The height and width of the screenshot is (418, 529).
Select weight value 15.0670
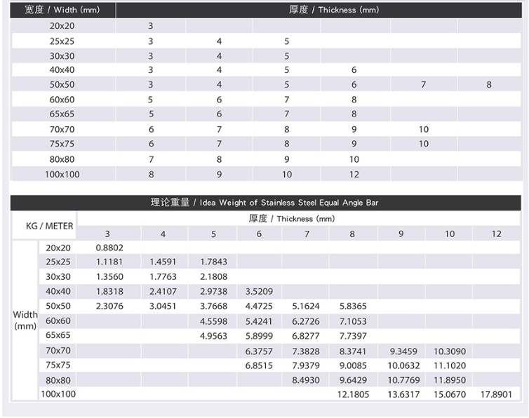pos(450,395)
